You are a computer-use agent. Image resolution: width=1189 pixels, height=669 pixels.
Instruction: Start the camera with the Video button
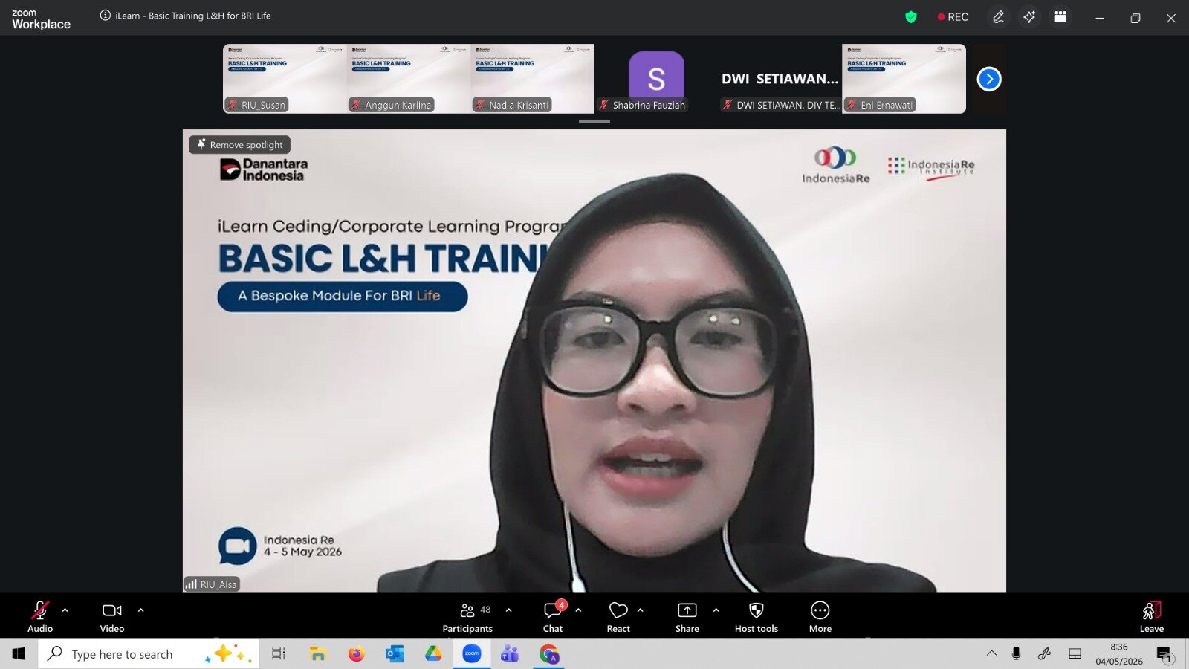(112, 617)
